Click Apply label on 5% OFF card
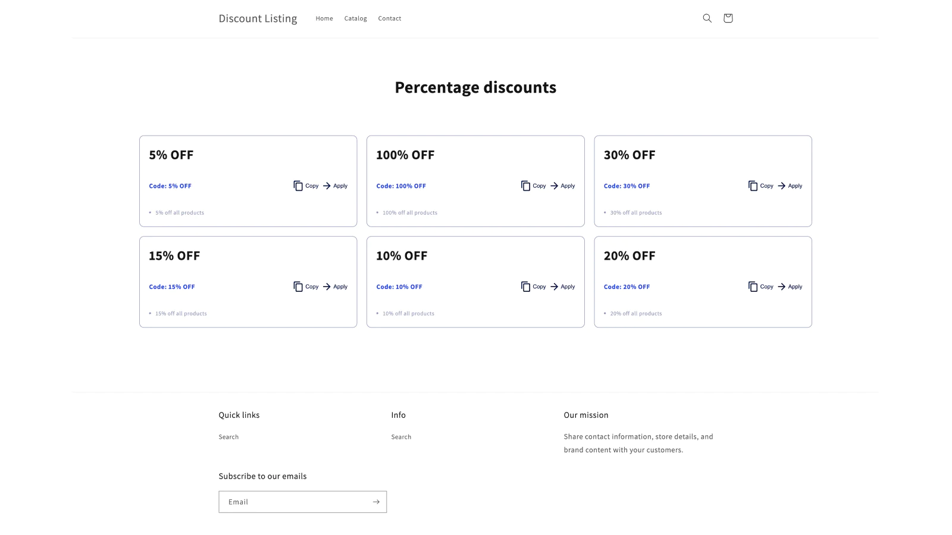 click(340, 186)
